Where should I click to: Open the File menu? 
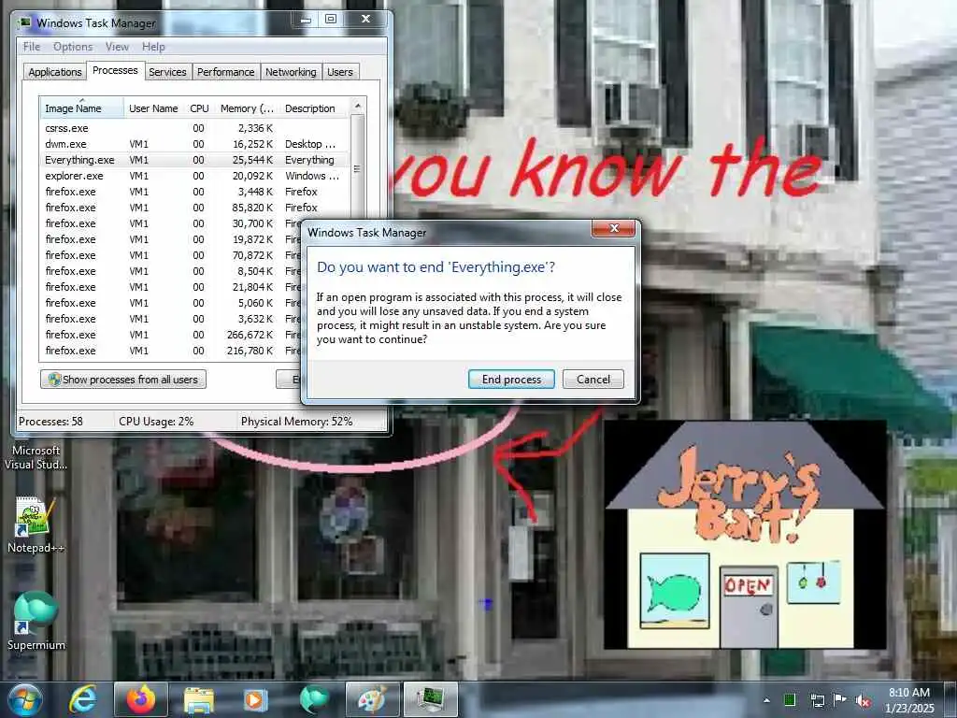pos(32,47)
